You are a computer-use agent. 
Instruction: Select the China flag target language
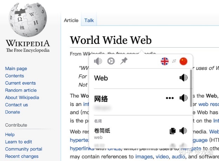click(183, 61)
